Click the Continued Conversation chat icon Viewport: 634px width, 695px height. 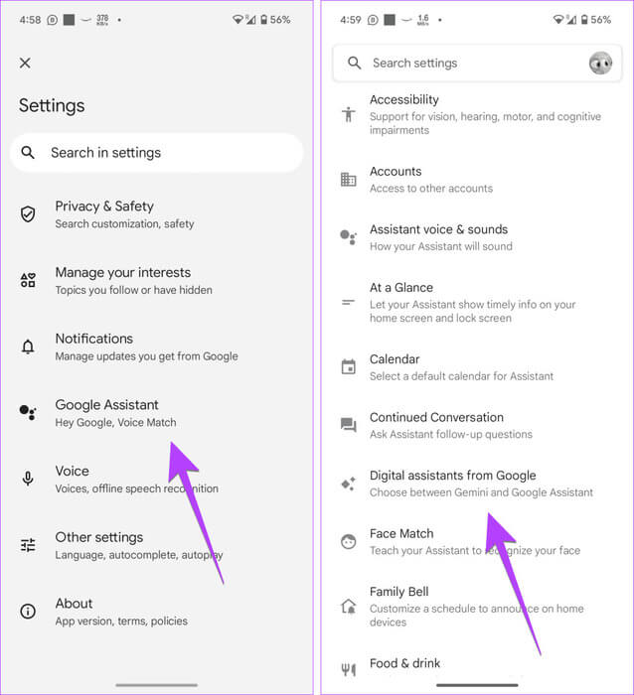tap(349, 425)
